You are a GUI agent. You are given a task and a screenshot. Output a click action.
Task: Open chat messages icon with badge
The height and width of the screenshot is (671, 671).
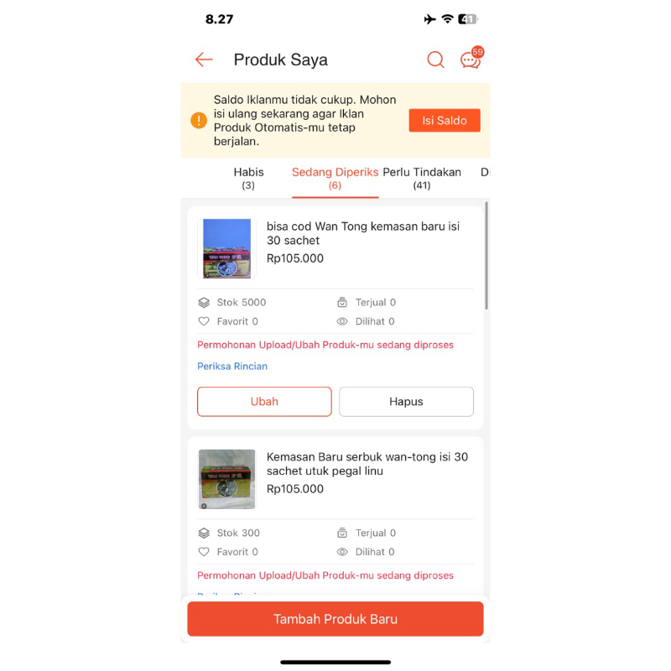[x=471, y=58]
